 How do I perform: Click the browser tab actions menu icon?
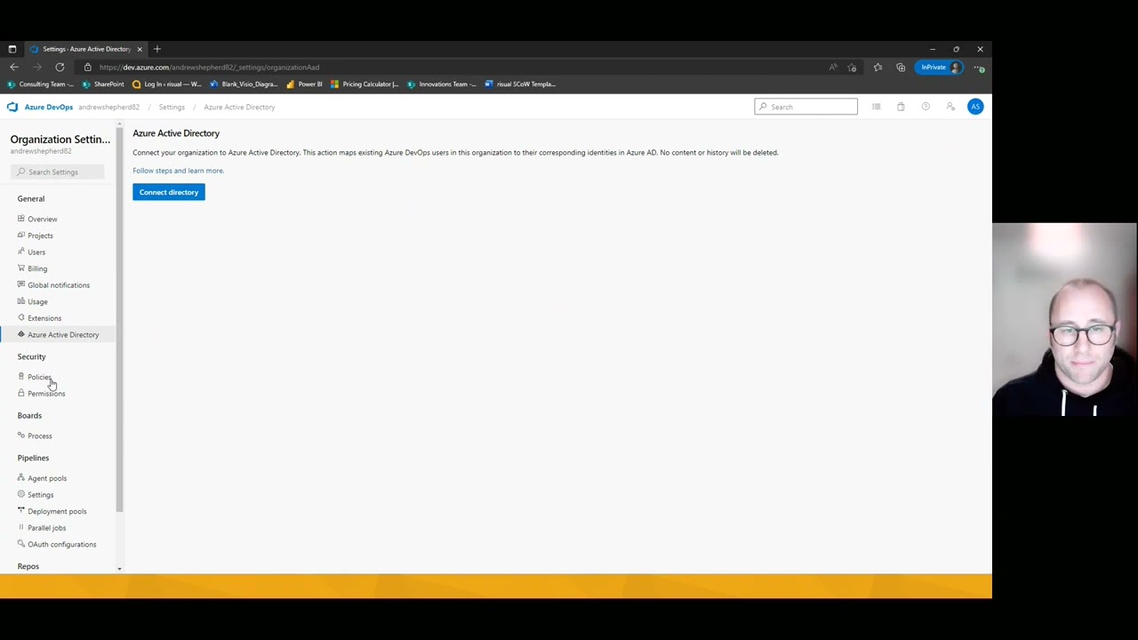[12, 49]
